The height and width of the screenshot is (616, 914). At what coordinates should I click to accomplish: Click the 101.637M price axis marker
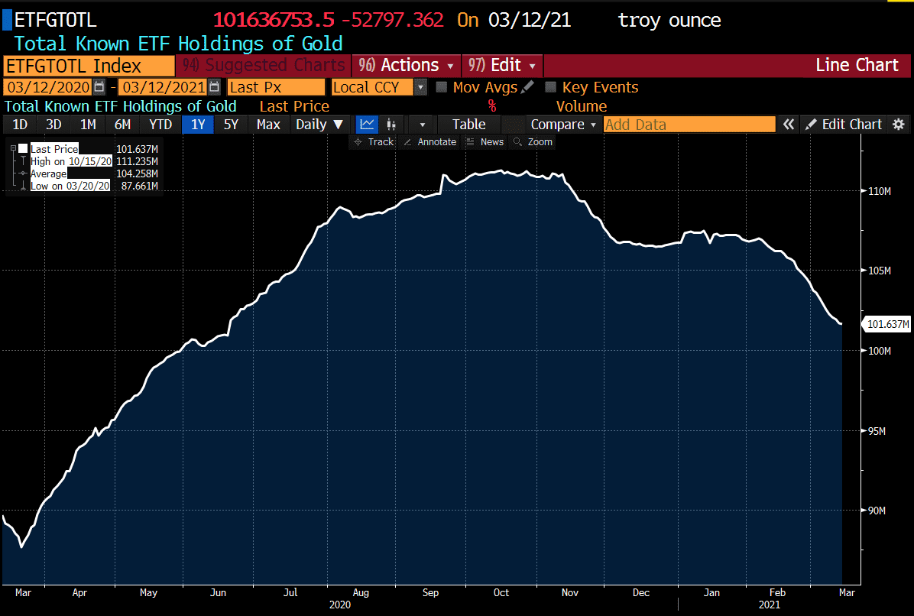coord(886,324)
